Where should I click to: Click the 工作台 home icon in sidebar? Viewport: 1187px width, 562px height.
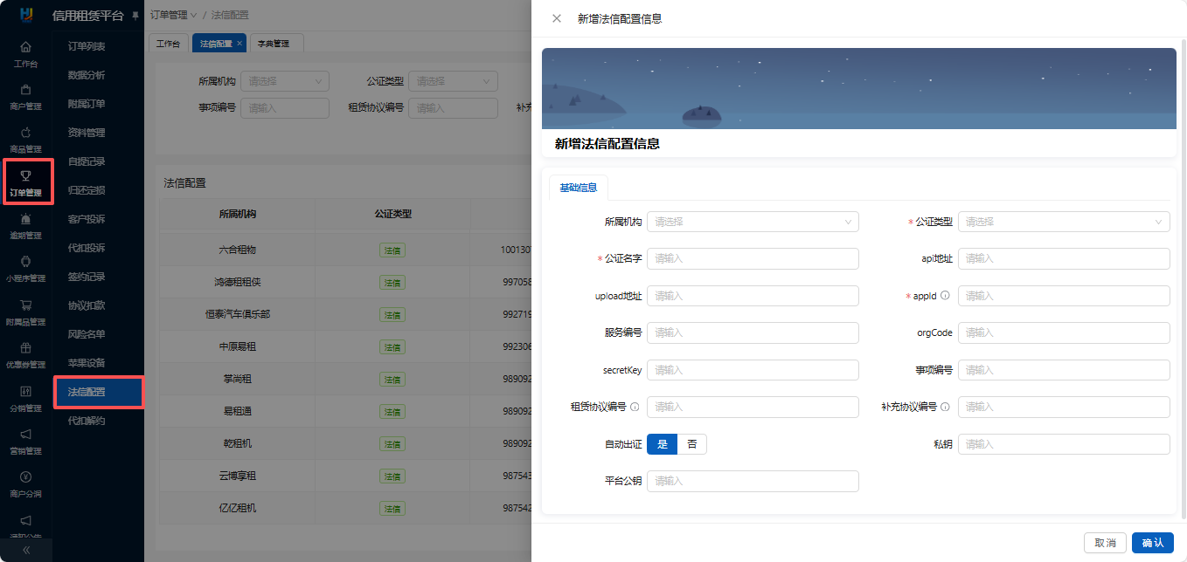25,47
